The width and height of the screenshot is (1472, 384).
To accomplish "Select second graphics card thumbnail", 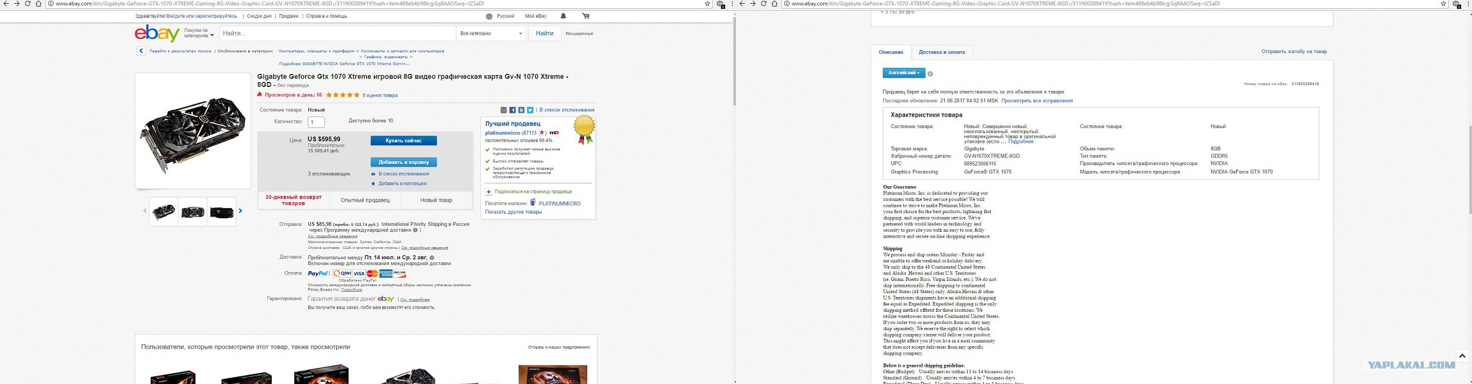I will (193, 211).
